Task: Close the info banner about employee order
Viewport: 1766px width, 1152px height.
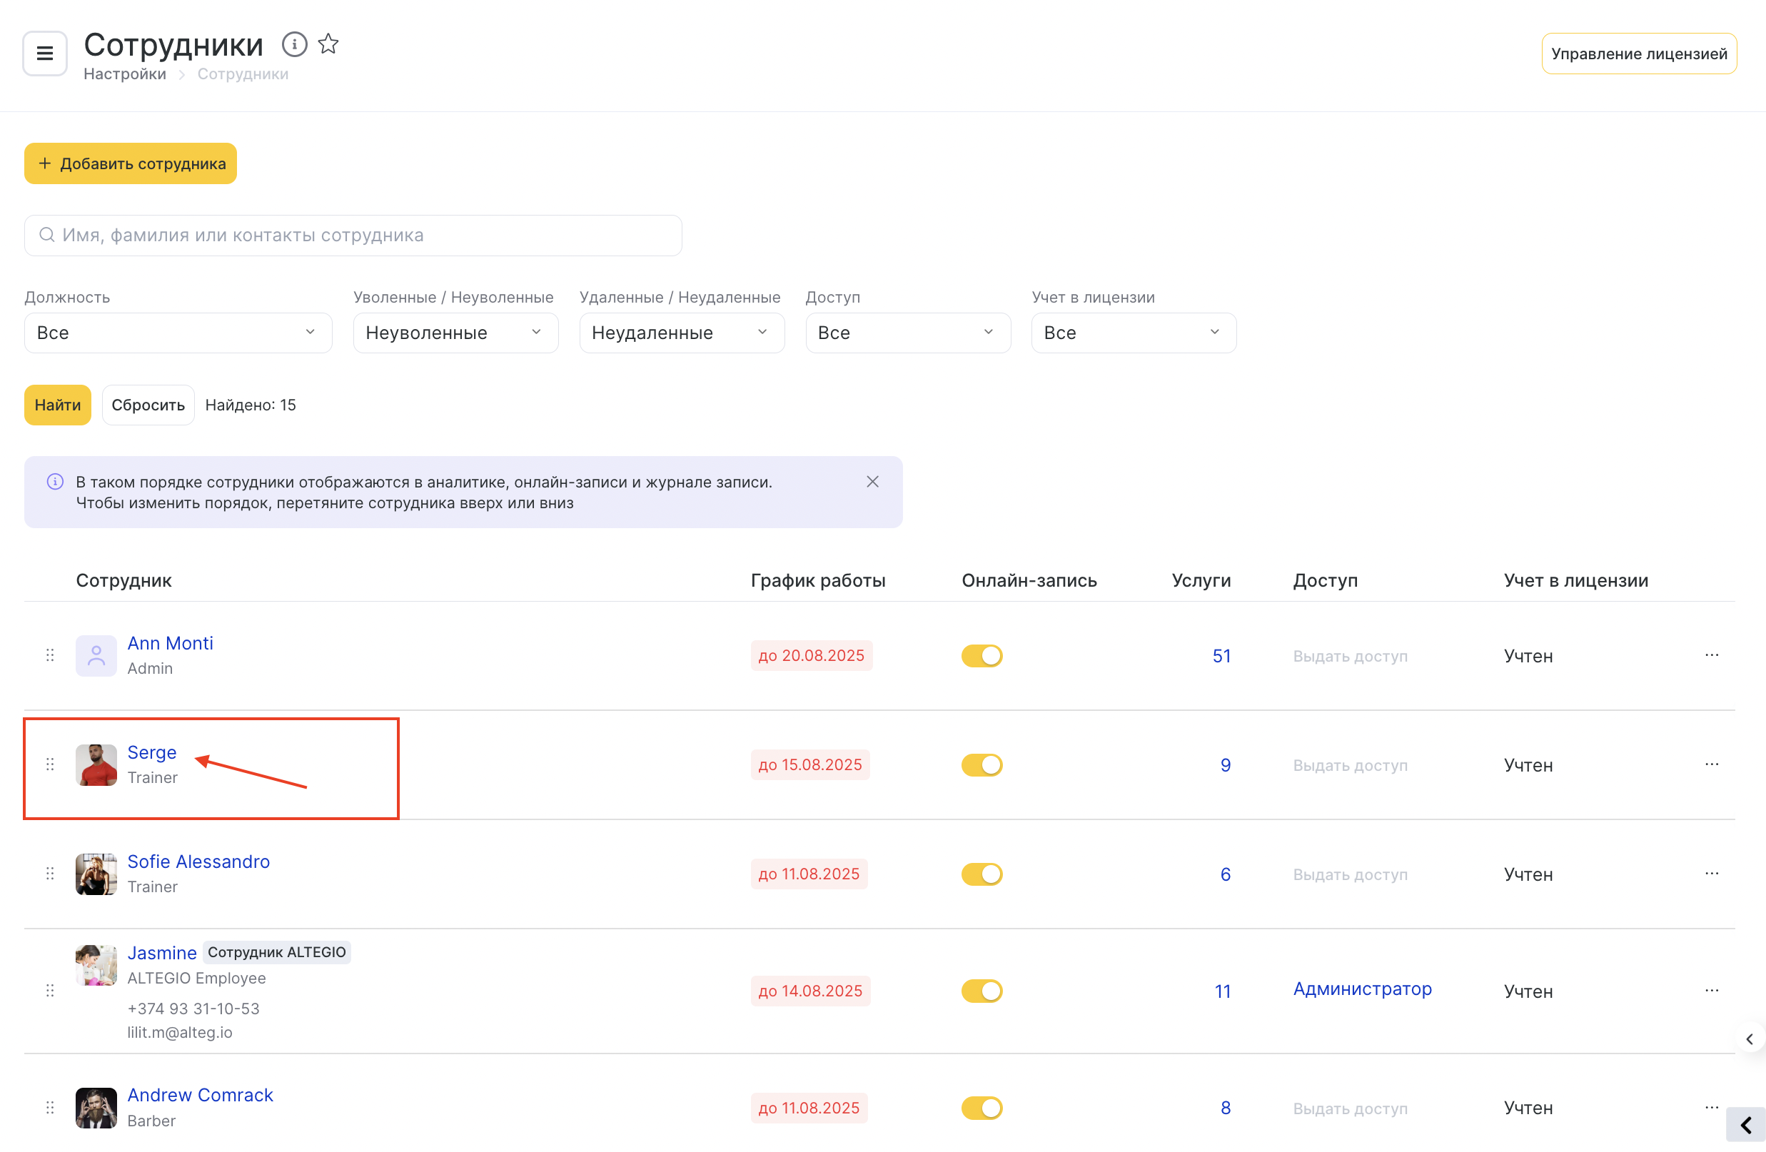Action: [x=872, y=481]
